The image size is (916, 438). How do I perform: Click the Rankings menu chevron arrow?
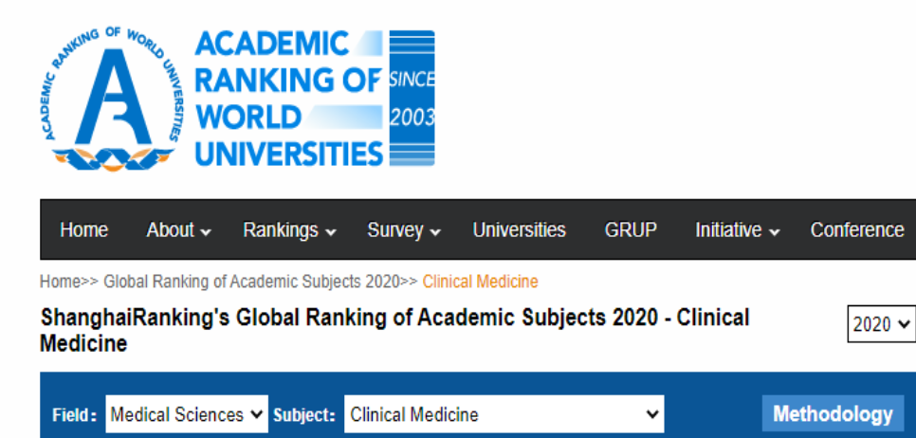pos(331,232)
